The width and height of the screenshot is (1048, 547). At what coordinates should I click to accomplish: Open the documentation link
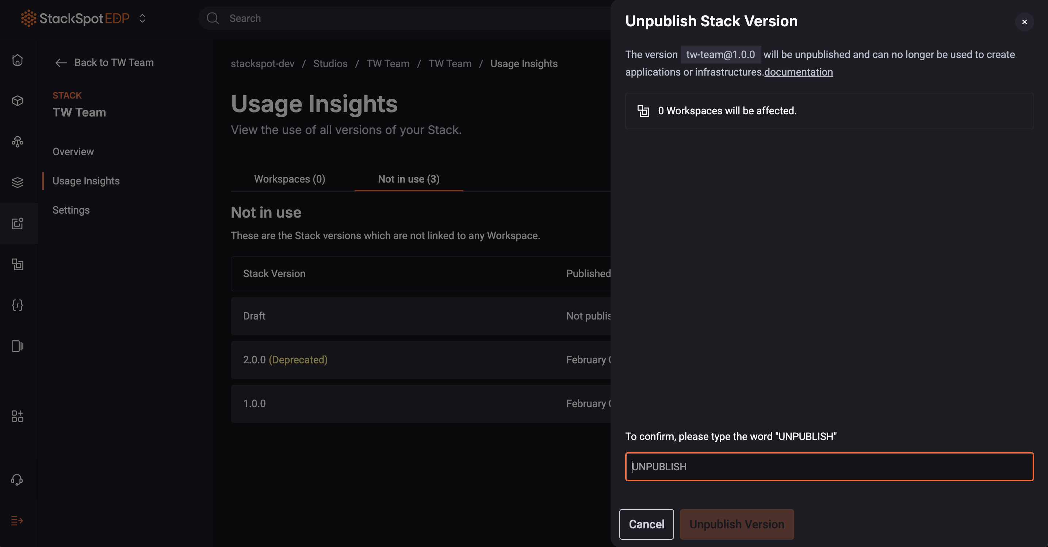coord(798,72)
